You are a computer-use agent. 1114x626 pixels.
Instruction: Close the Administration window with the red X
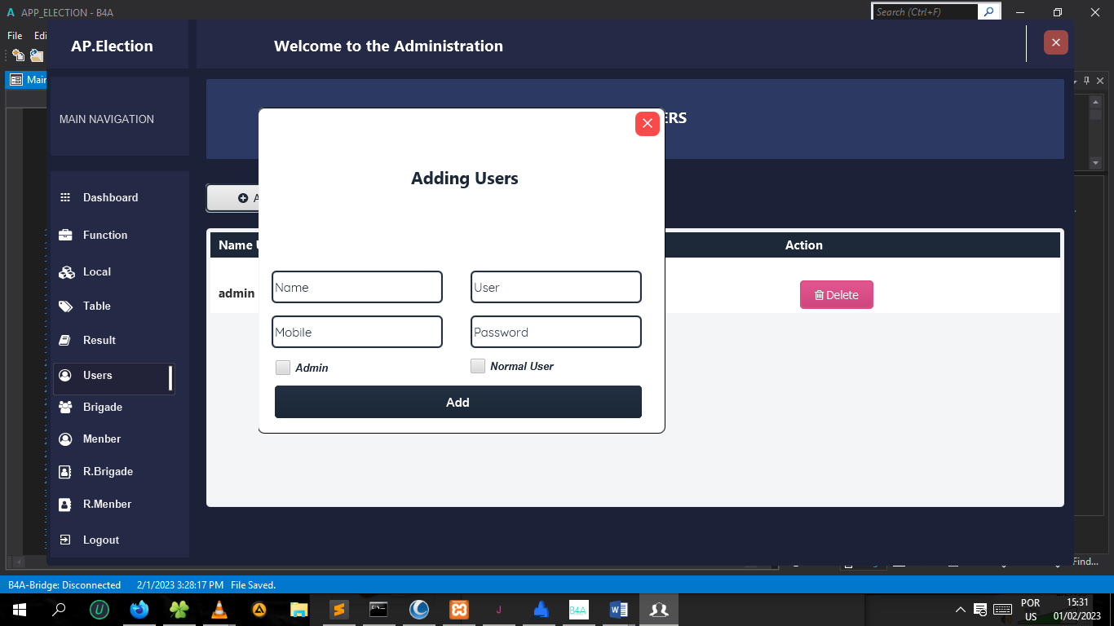coord(1056,42)
